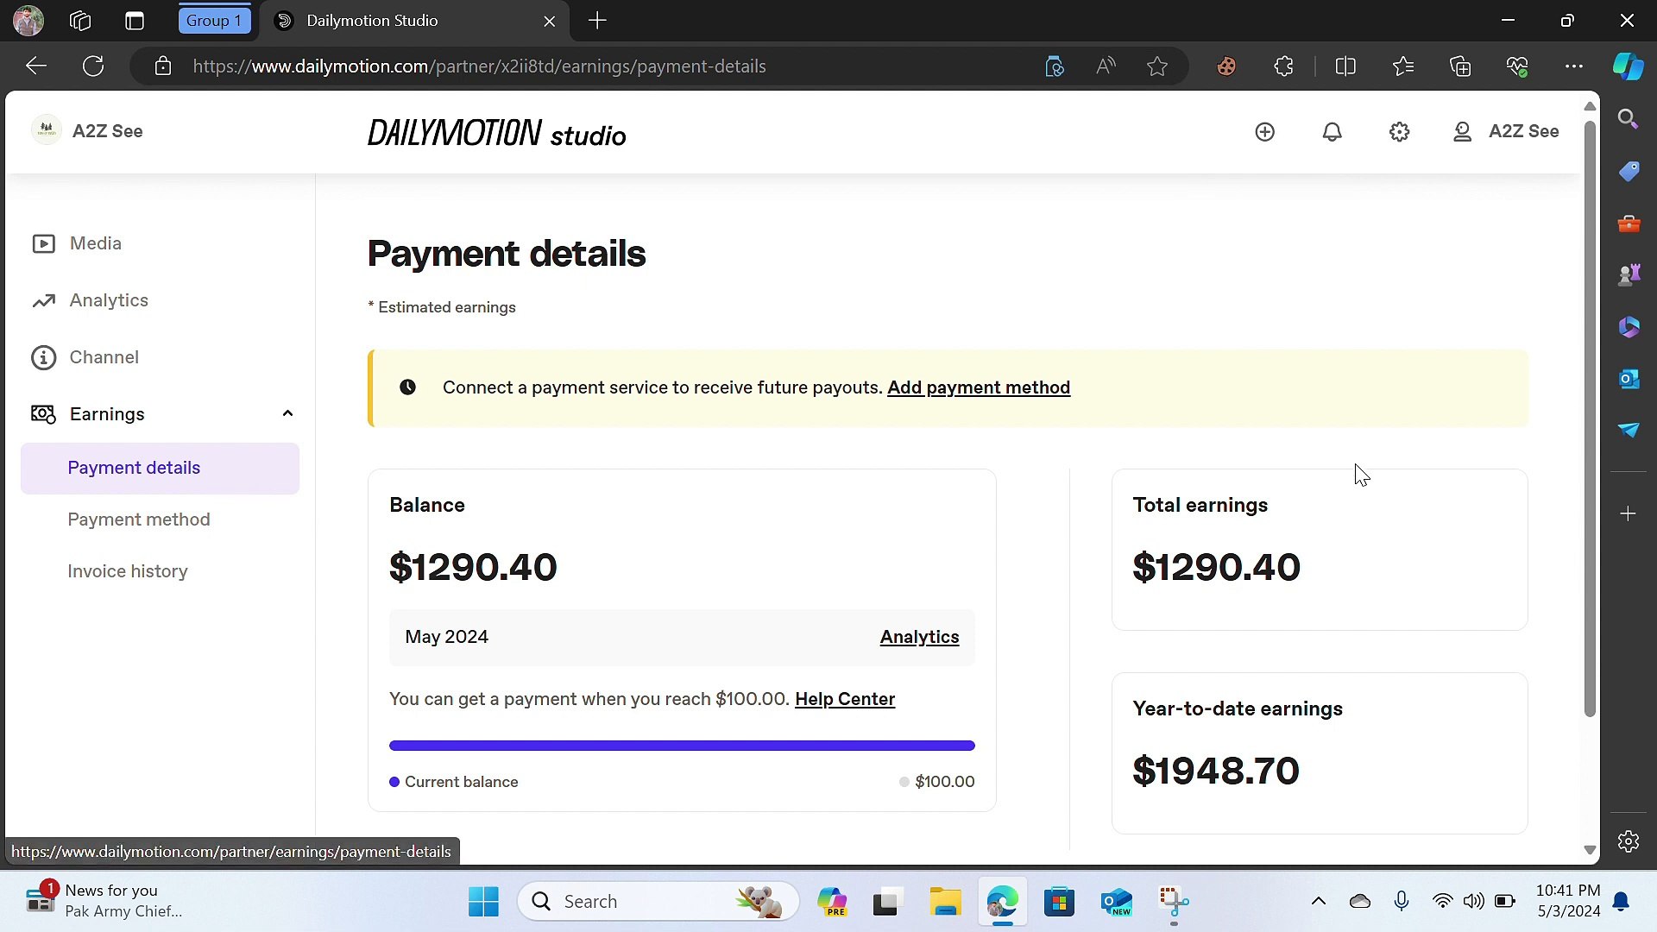Open the notifications bell in Dailymotion Studio
Viewport: 1657px width, 932px height.
(x=1332, y=131)
